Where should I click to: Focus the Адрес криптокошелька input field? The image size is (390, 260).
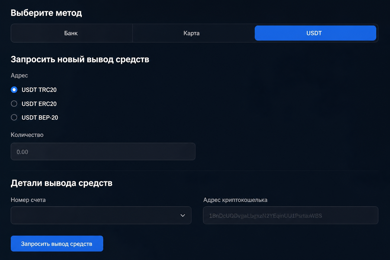[x=291, y=215]
